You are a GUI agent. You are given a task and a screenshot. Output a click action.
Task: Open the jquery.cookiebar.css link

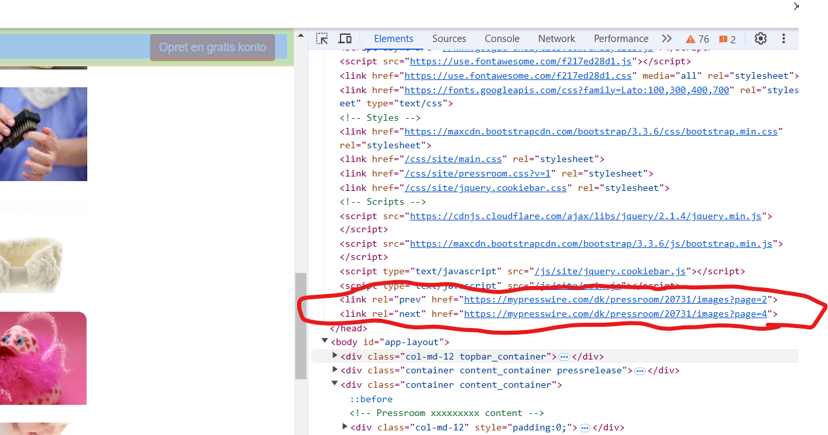486,188
